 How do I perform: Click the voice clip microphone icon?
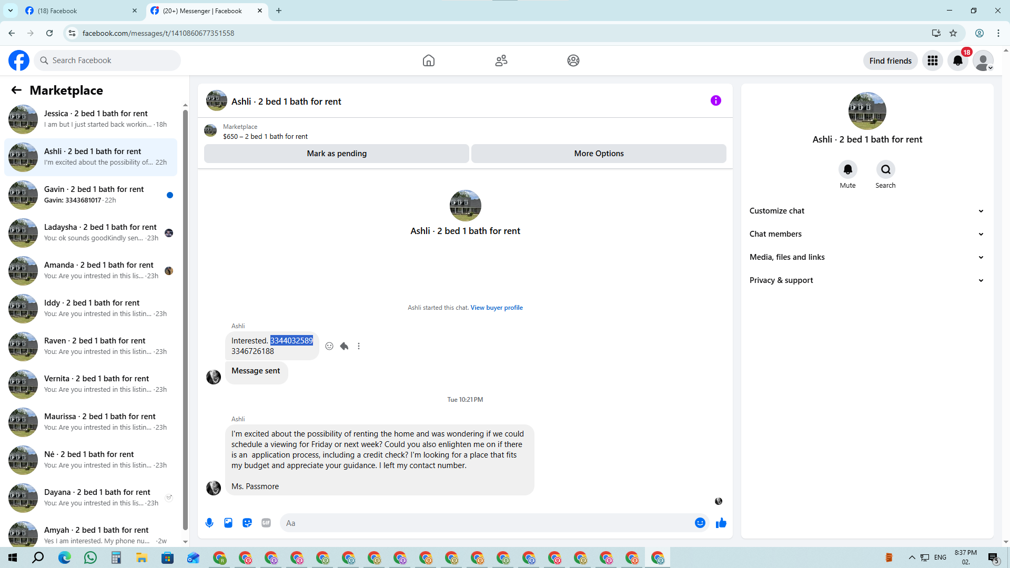coord(209,523)
